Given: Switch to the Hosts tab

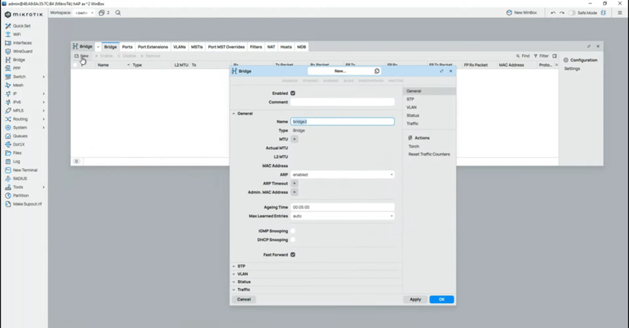Looking at the screenshot, I should pos(286,47).
